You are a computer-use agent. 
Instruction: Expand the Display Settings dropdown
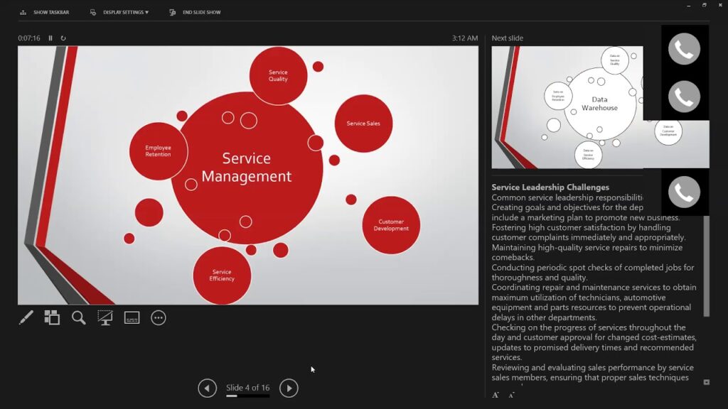(120, 12)
